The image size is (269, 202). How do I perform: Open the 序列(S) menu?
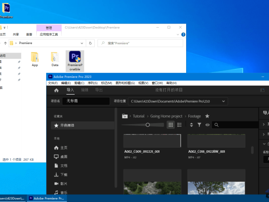93,83
